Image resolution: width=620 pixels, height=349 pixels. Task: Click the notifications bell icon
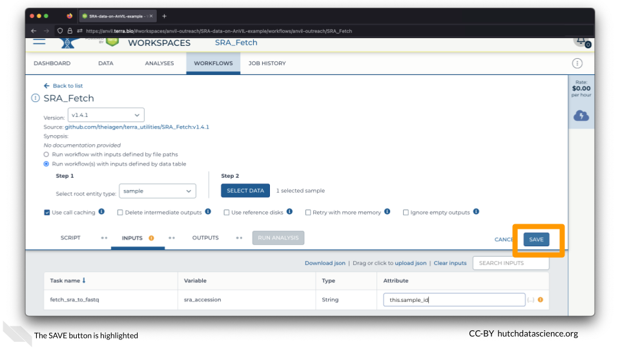pos(581,40)
